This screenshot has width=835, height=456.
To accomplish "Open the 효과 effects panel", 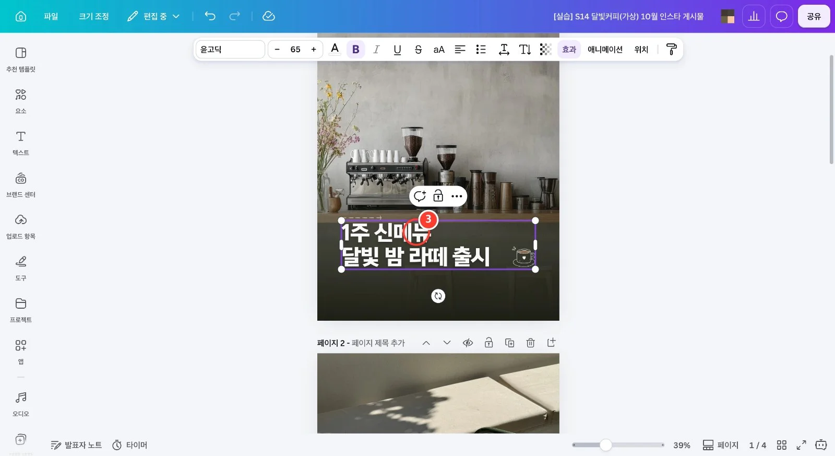I will pos(569,49).
